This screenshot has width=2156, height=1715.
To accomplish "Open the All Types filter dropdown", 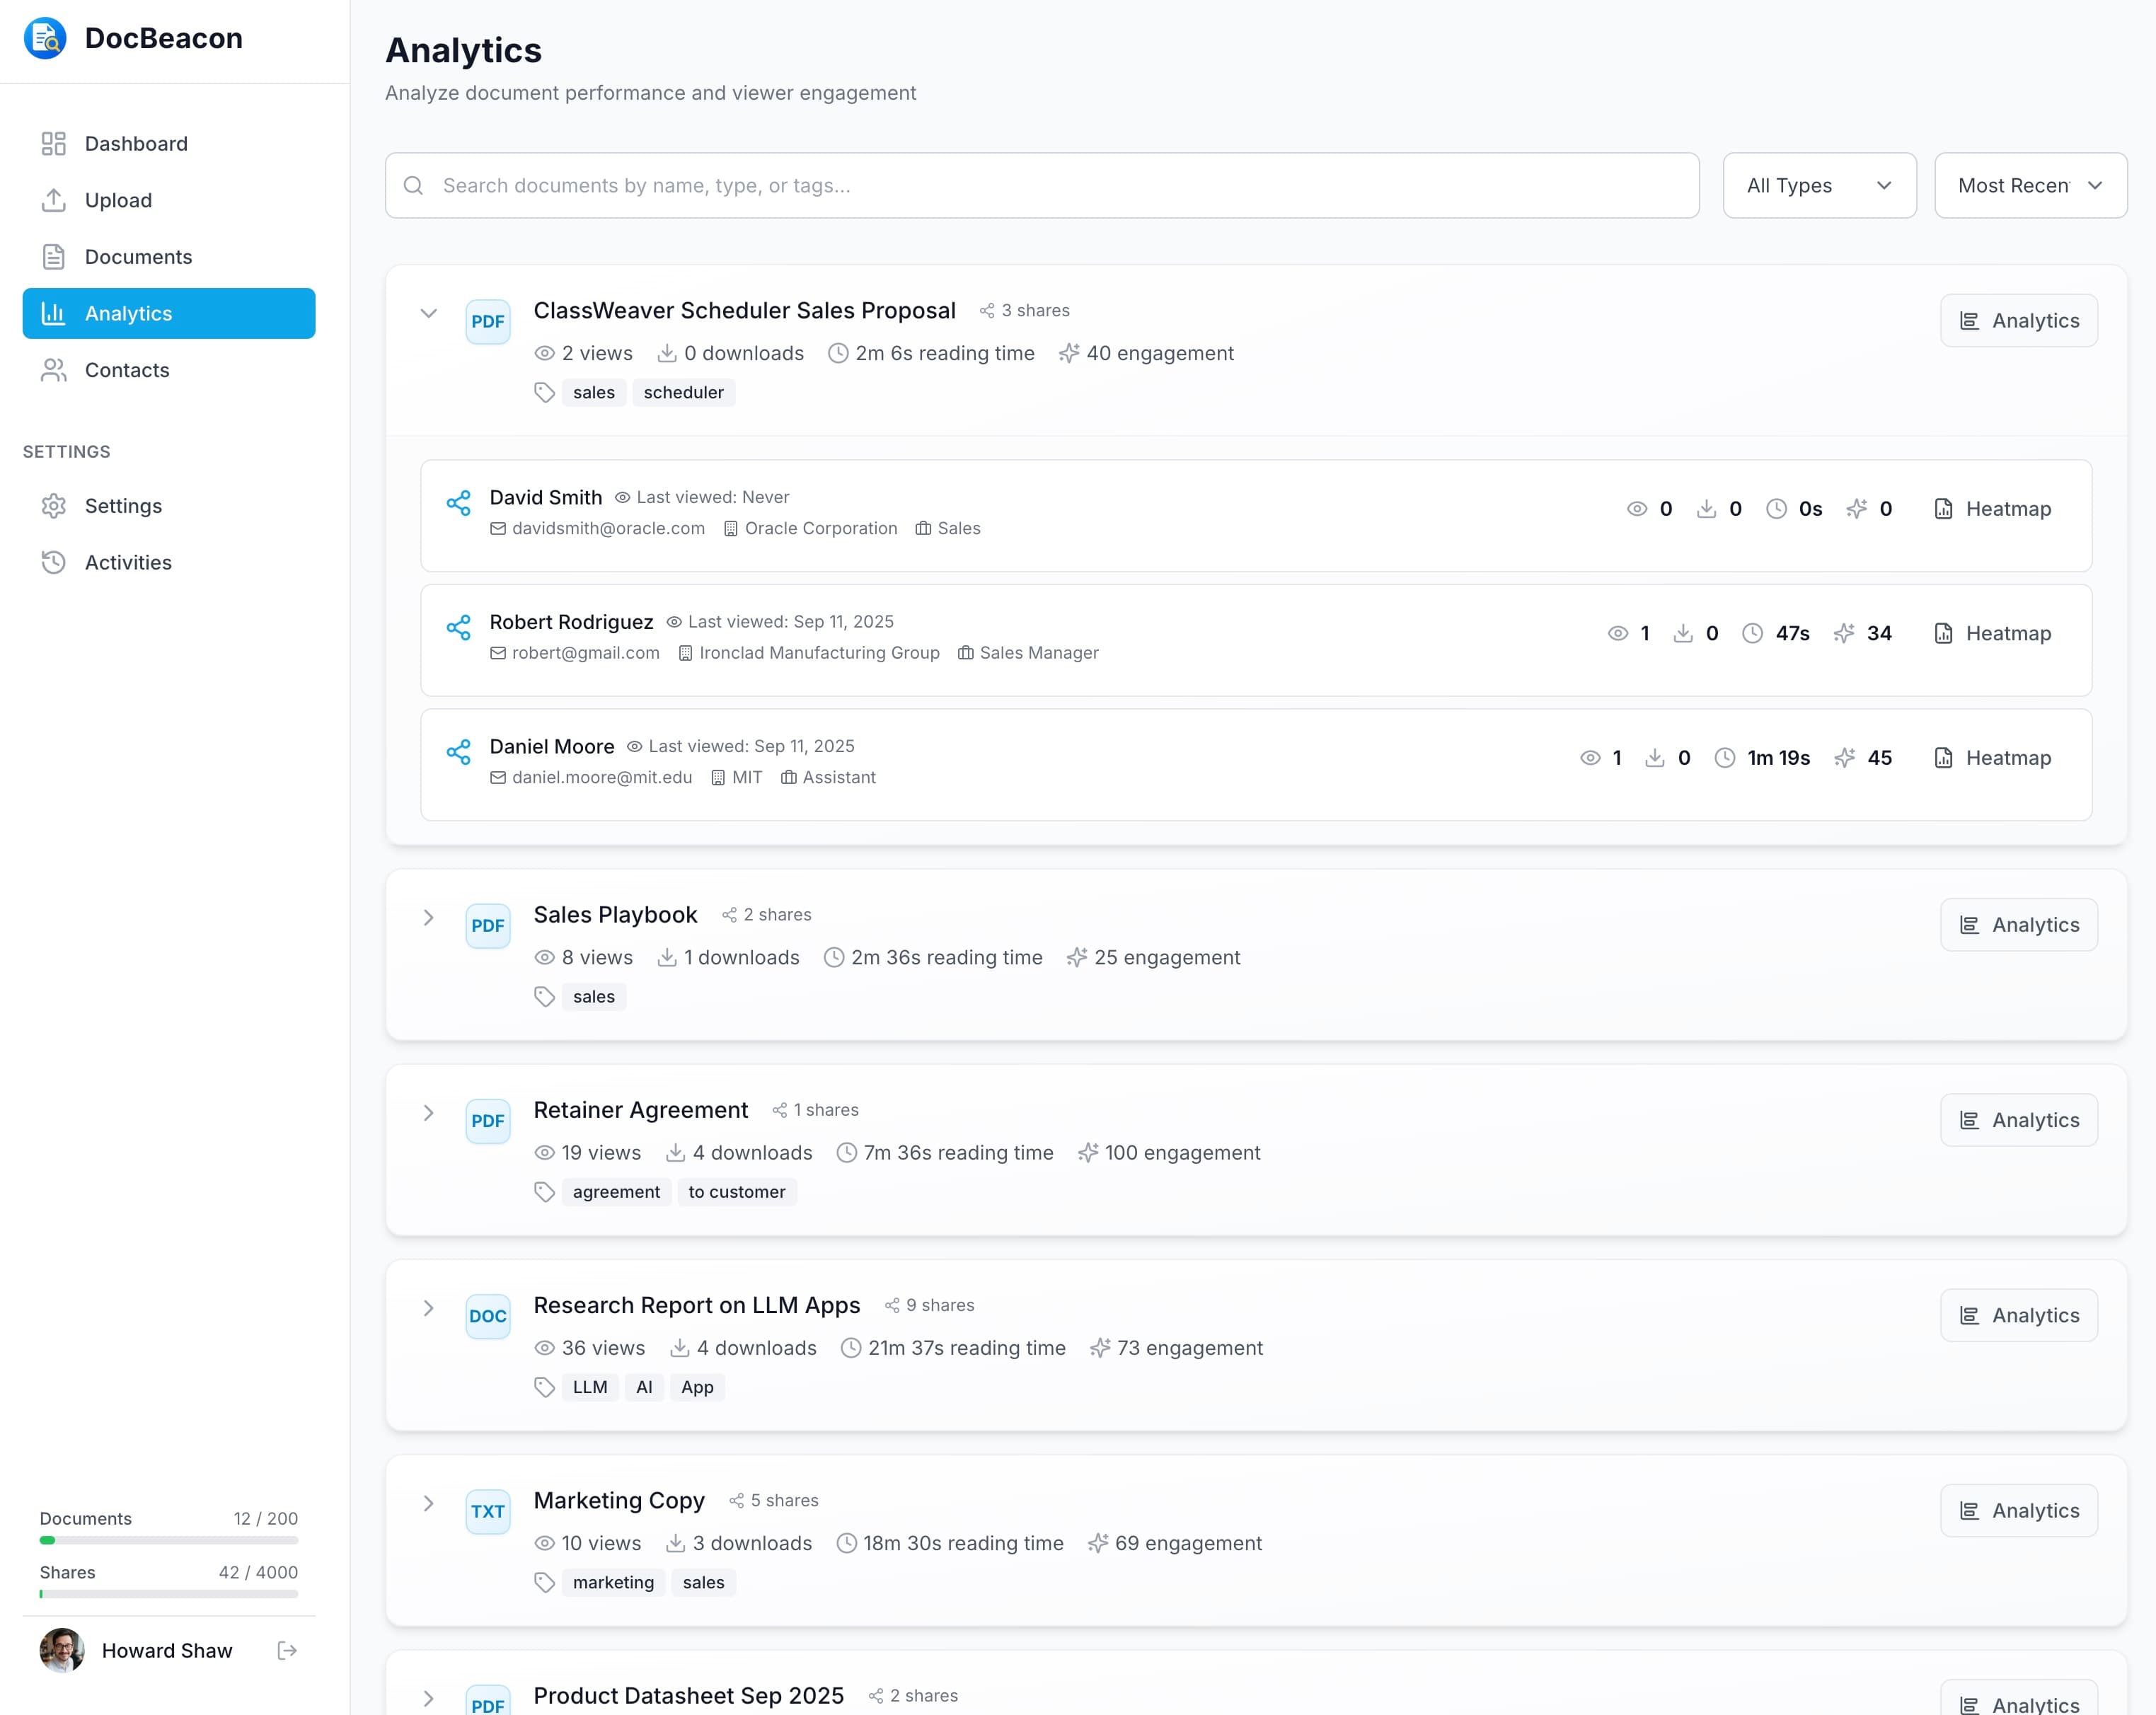I will point(1818,185).
